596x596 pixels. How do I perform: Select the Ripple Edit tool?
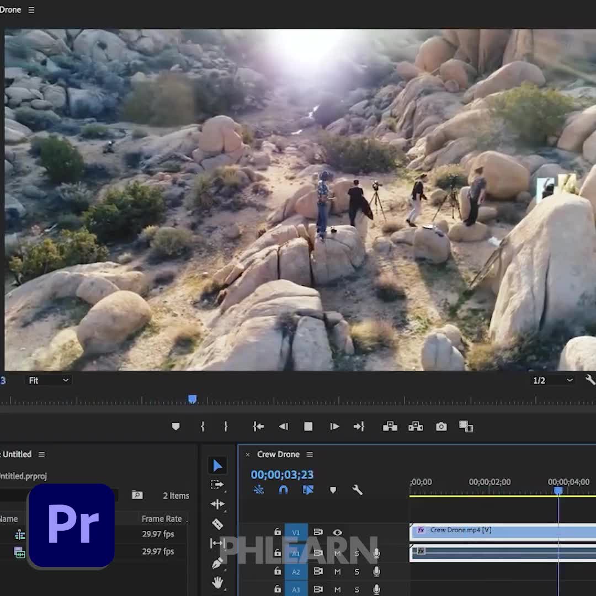coord(217,504)
